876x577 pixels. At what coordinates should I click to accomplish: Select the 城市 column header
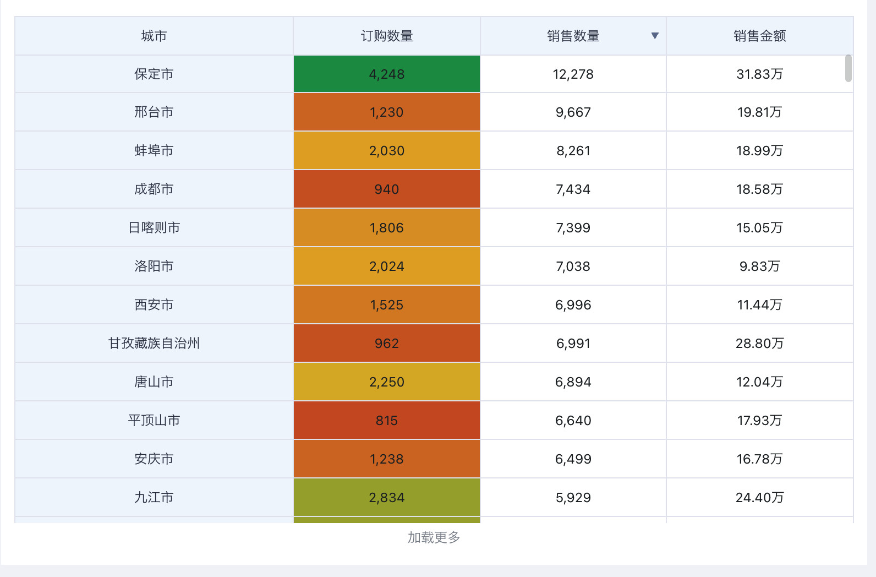click(x=154, y=36)
